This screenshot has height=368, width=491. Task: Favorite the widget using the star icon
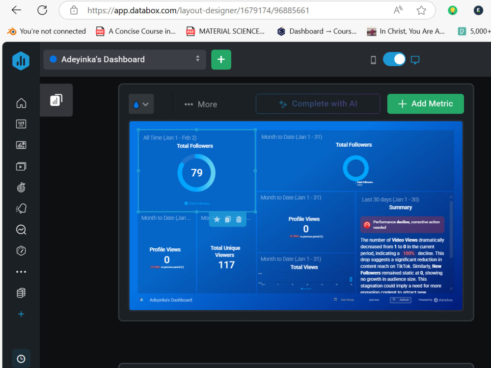coord(217,219)
